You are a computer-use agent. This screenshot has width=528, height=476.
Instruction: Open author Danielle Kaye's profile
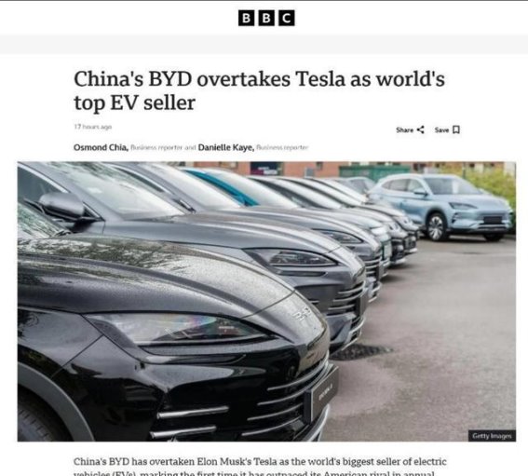226,147
